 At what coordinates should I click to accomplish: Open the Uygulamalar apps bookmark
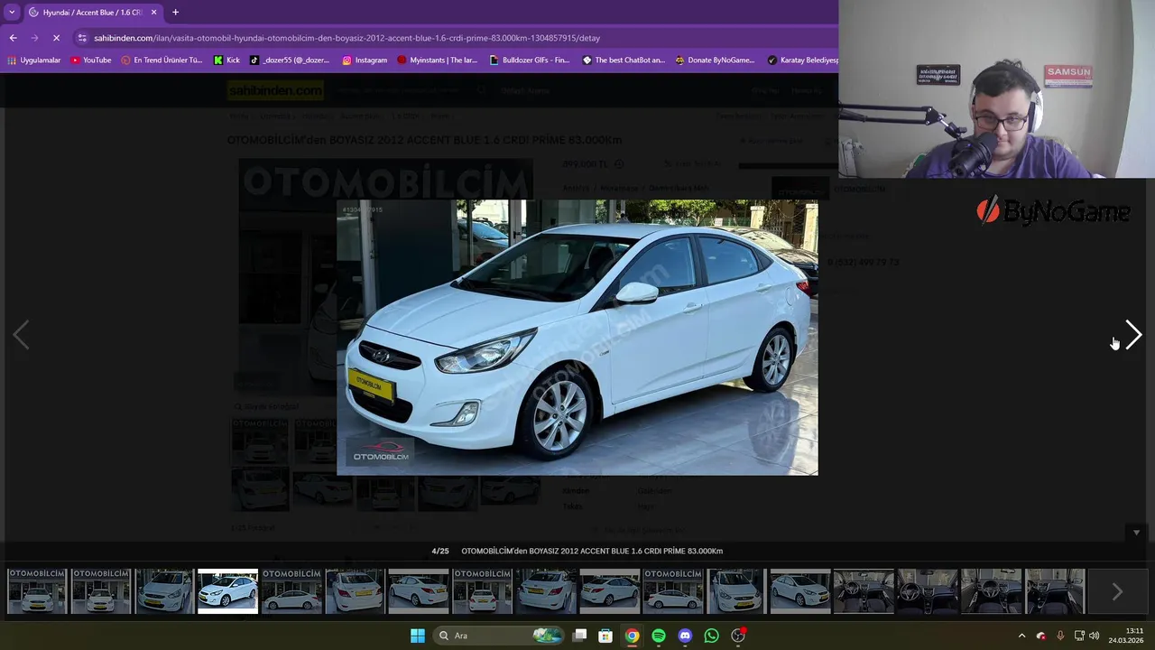click(x=33, y=60)
